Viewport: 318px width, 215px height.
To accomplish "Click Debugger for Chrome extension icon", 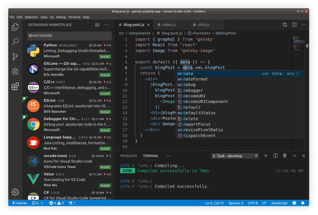I will (33, 124).
